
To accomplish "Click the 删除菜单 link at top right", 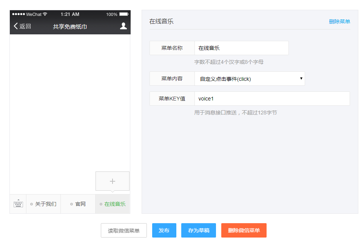I will click(x=339, y=22).
